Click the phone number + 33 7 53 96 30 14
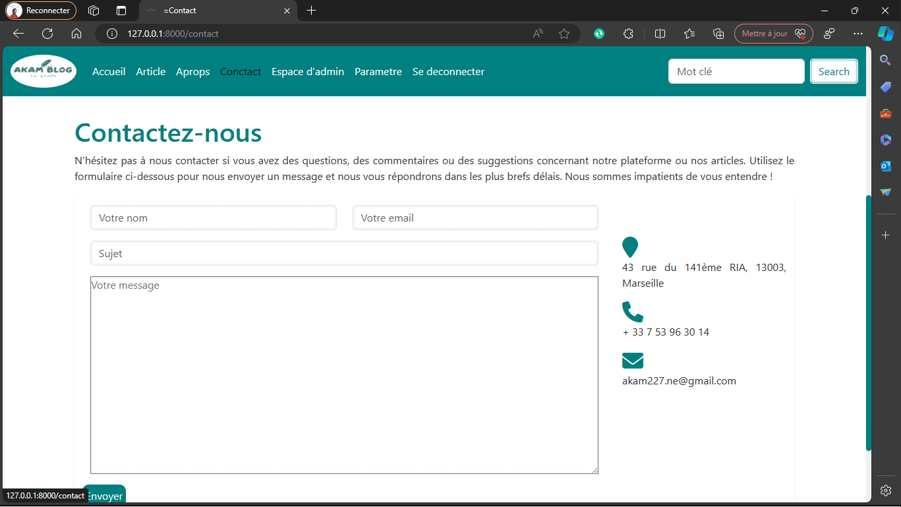Viewport: 901px width, 507px height. click(666, 332)
